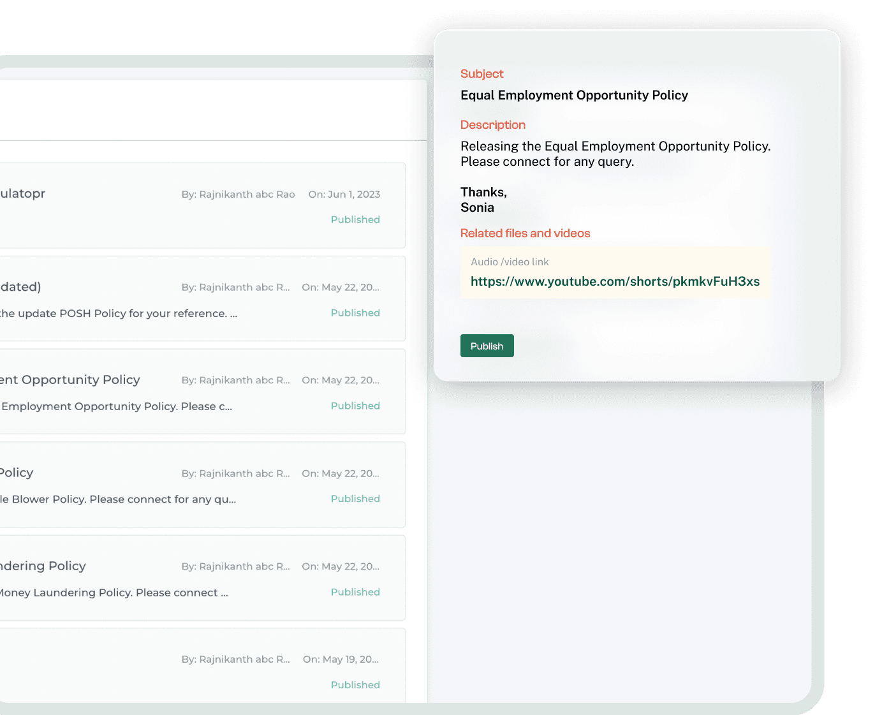Viewport: 875px width, 715px height.
Task: Click 'Published' status in the May 19 row
Action: (355, 685)
